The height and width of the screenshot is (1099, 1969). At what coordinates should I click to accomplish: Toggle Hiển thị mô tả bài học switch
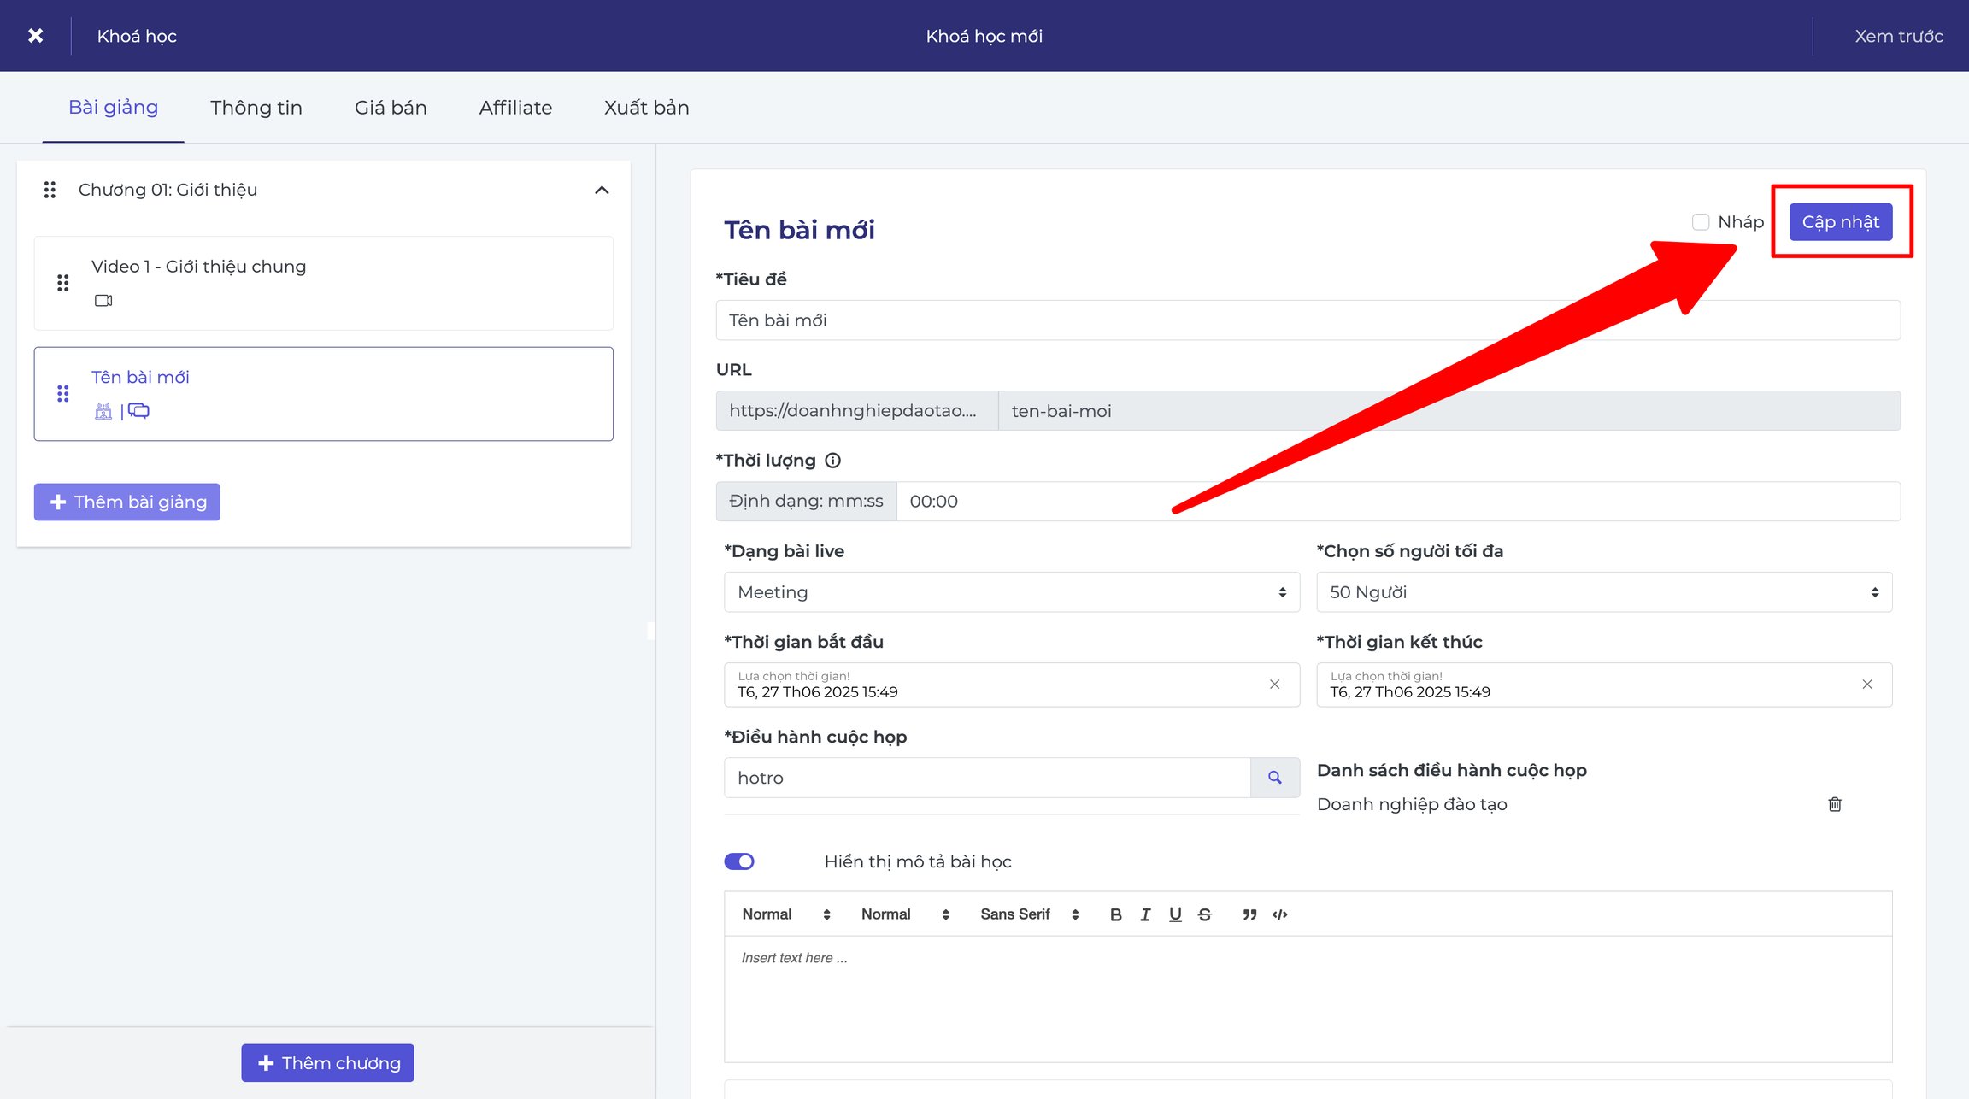click(x=739, y=861)
